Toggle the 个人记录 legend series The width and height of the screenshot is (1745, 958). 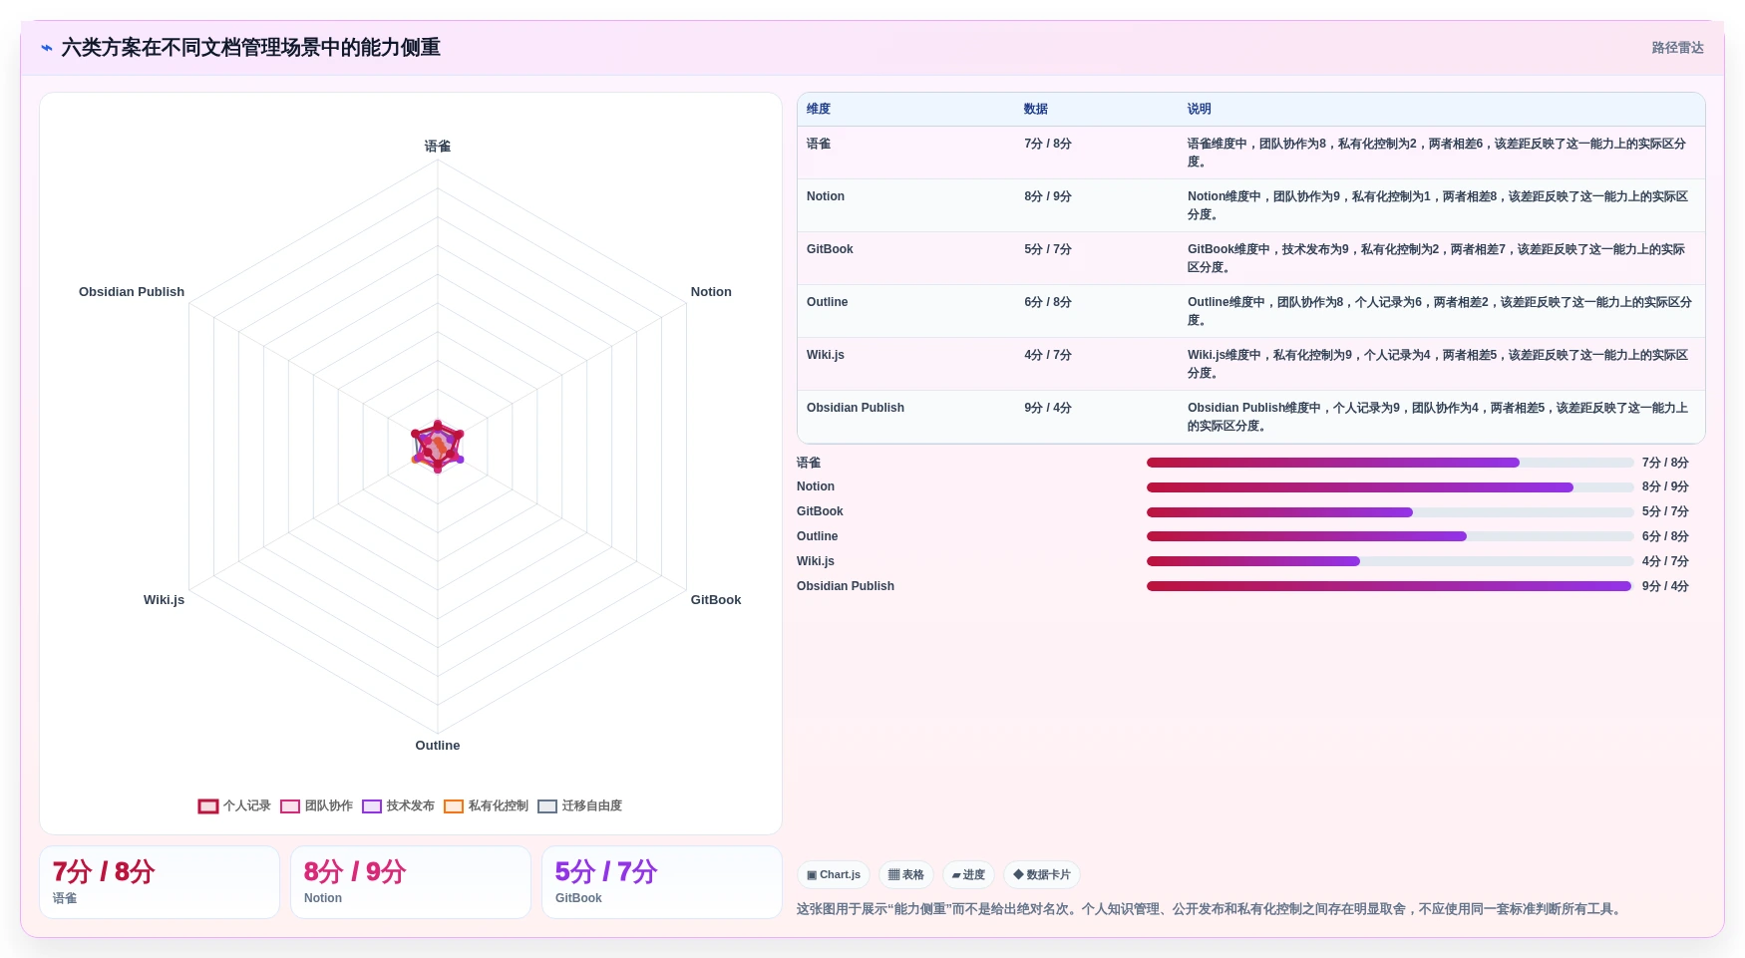tap(234, 805)
